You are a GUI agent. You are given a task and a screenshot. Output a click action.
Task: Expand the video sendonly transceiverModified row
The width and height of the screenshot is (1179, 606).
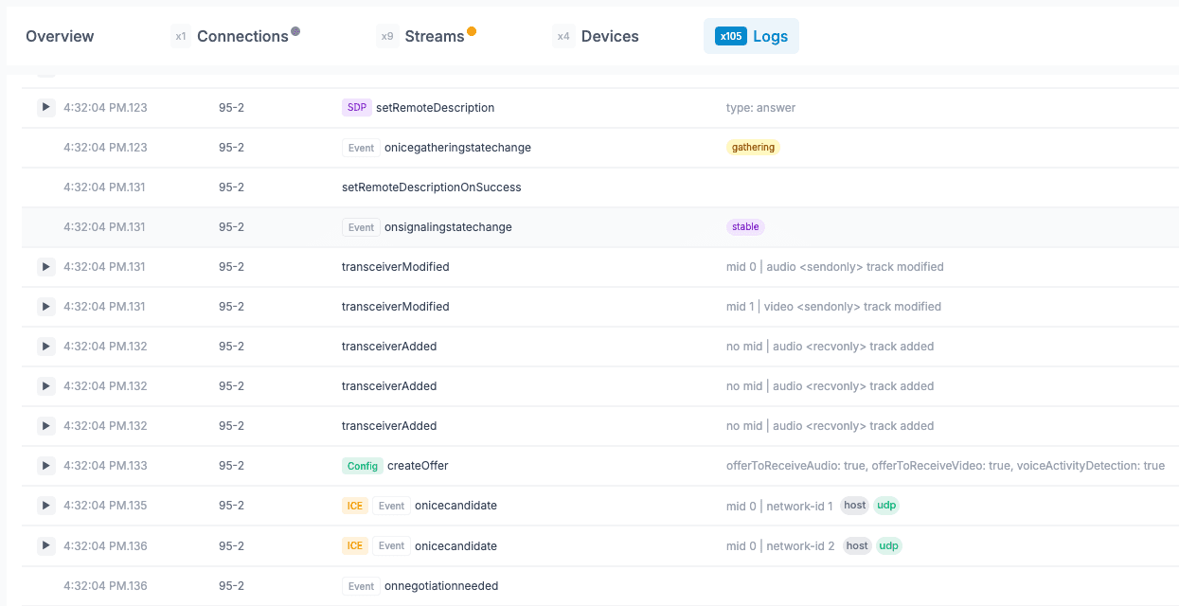click(46, 307)
